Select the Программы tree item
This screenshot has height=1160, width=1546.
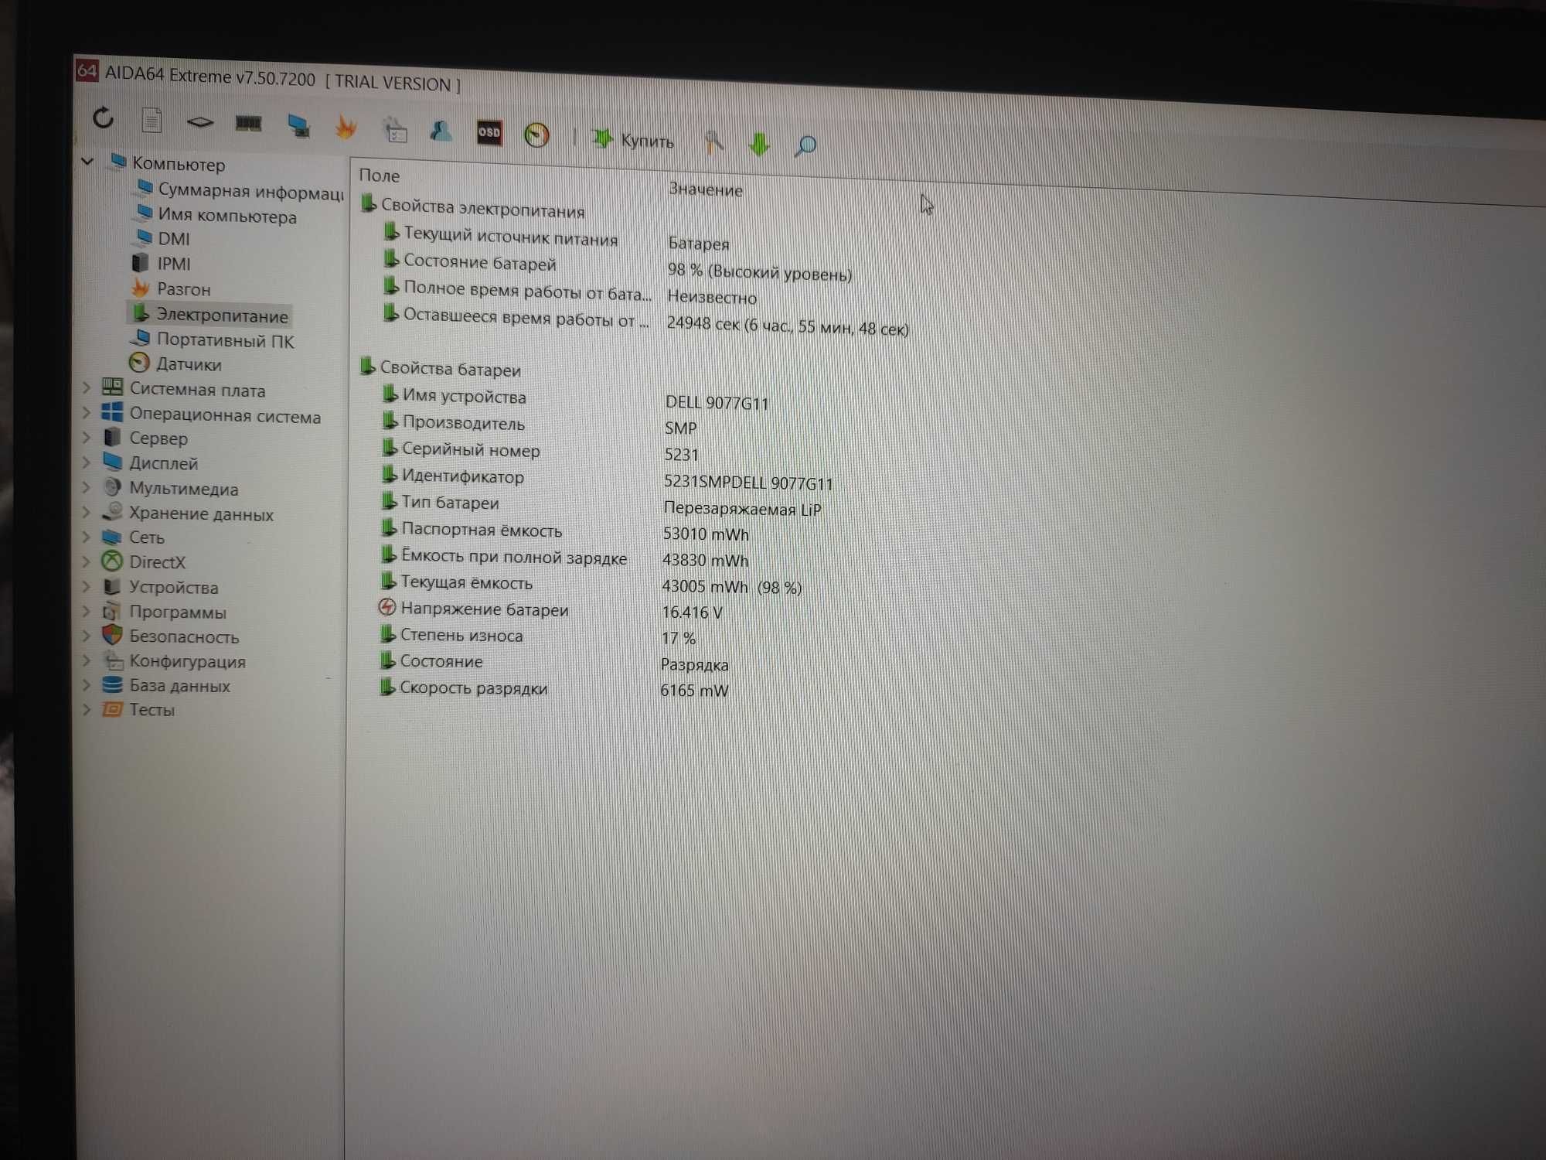(164, 612)
